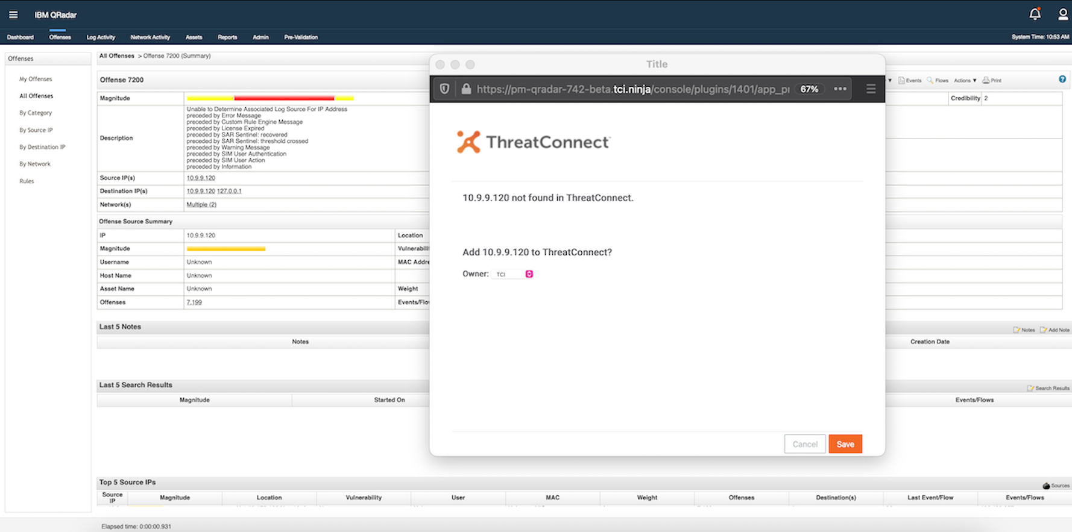Print the offense summary
The height and width of the screenshot is (532, 1072).
(992, 80)
